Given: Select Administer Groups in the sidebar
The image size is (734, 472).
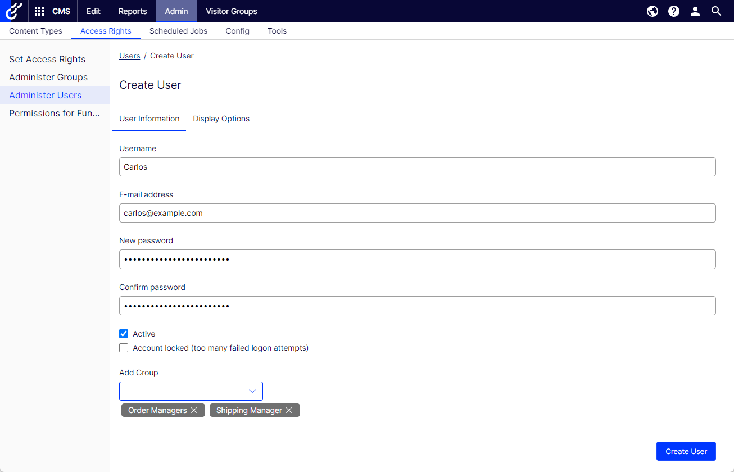Looking at the screenshot, I should 48,77.
